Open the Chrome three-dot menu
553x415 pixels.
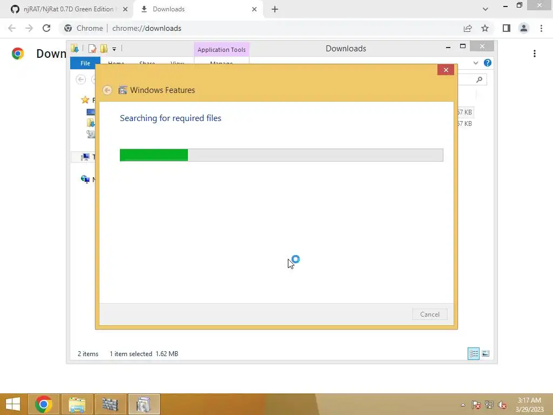pyautogui.click(x=541, y=28)
